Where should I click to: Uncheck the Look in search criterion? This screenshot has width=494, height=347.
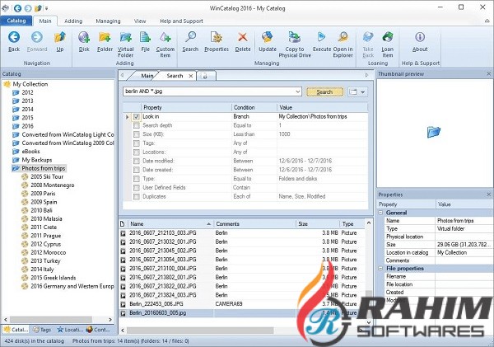tap(137, 117)
